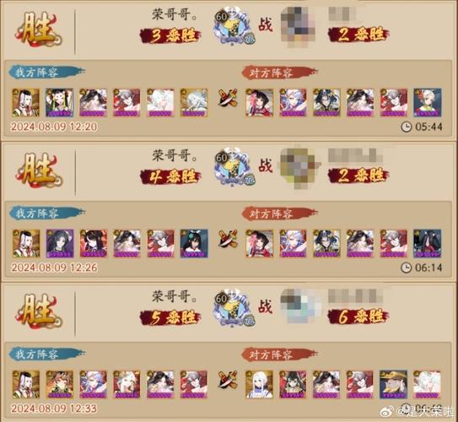
Task: Select clock duration icon beside 06:14
Action: click(x=406, y=268)
